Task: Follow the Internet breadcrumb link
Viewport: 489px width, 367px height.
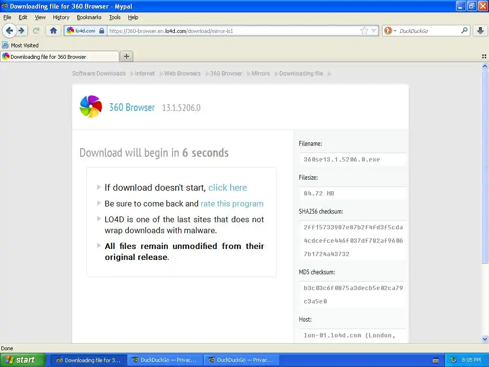Action: point(145,73)
